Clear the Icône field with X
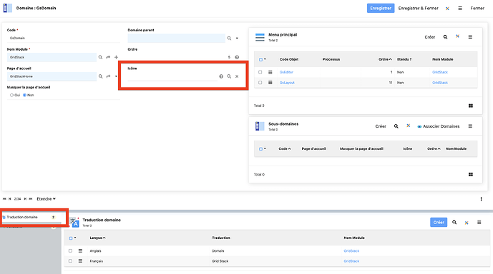 237,76
